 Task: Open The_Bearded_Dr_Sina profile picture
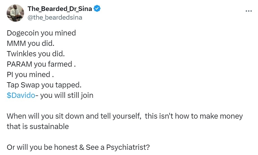click(x=15, y=13)
